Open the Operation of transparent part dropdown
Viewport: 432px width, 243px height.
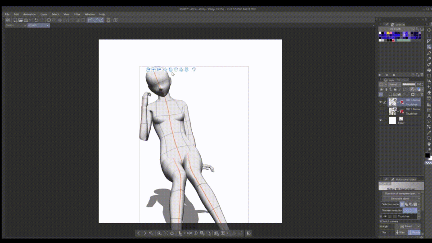(402, 193)
